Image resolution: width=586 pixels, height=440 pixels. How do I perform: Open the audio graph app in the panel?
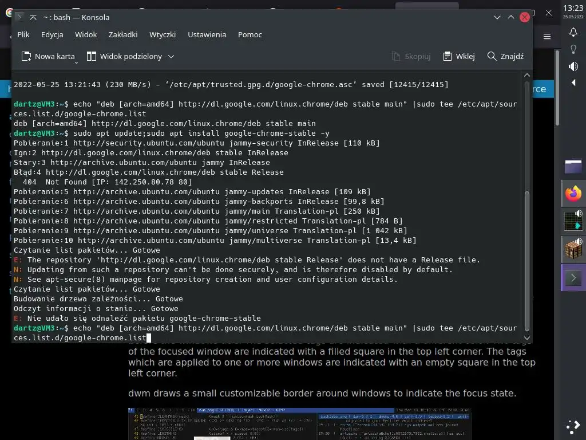point(573,221)
